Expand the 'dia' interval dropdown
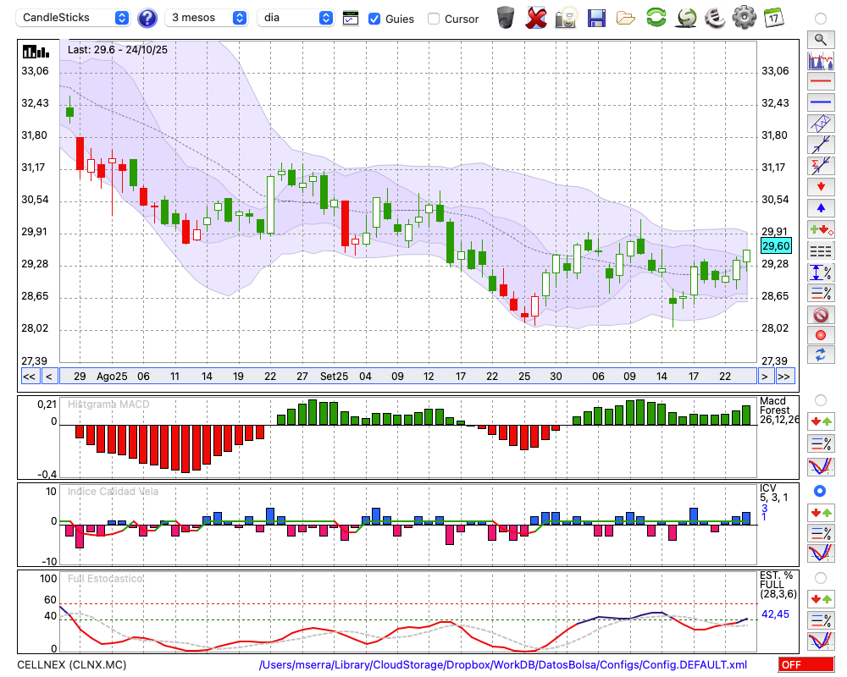 pos(296,18)
